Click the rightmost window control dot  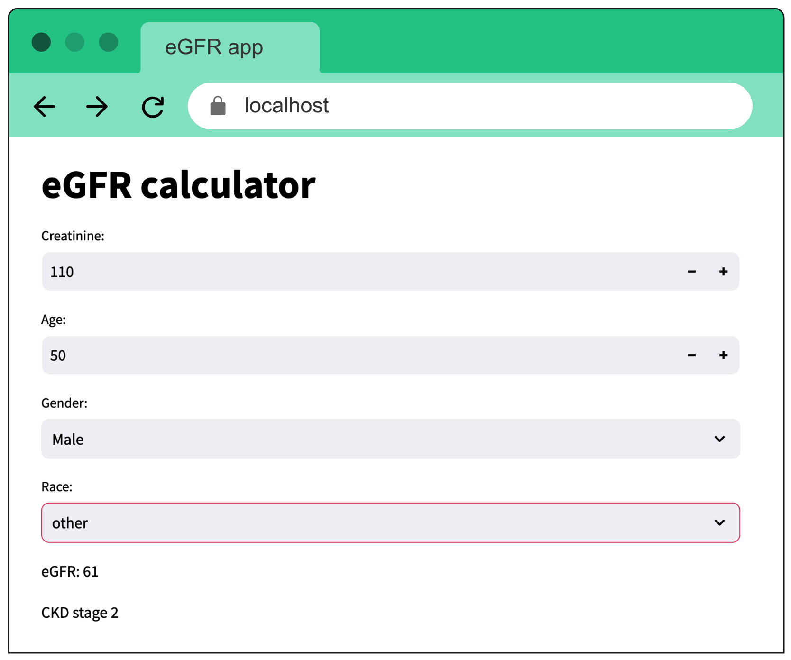(x=109, y=42)
